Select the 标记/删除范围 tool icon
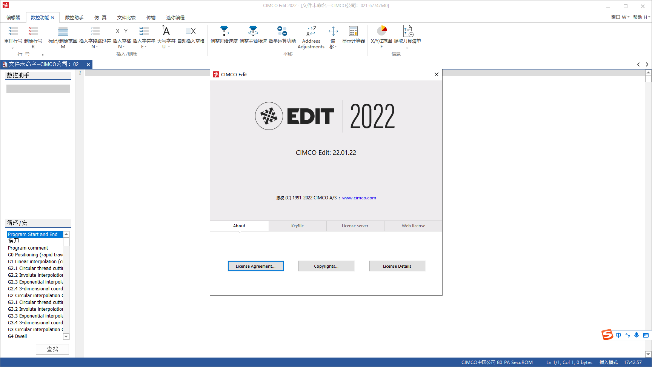652x367 pixels. coord(63,31)
